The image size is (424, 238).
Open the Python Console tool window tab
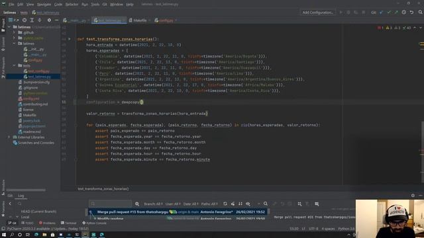pyautogui.click(x=94, y=223)
